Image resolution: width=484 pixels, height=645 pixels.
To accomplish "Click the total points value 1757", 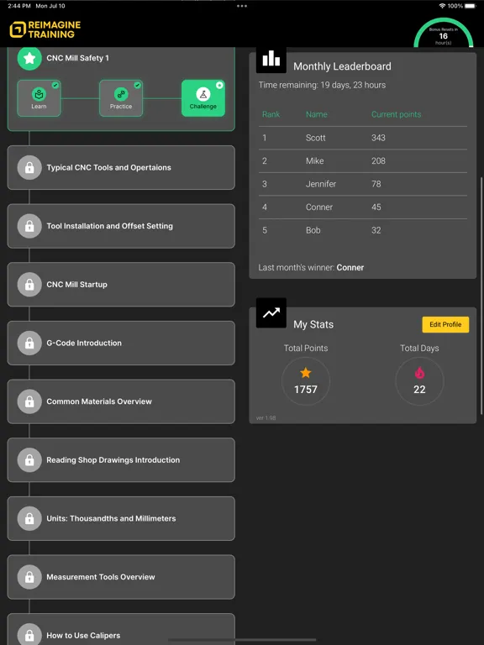I will (305, 389).
